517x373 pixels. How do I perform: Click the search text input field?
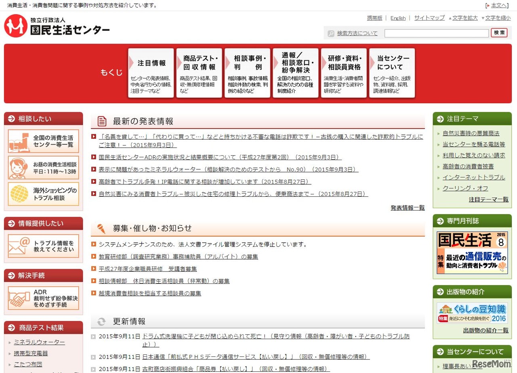tap(436, 33)
